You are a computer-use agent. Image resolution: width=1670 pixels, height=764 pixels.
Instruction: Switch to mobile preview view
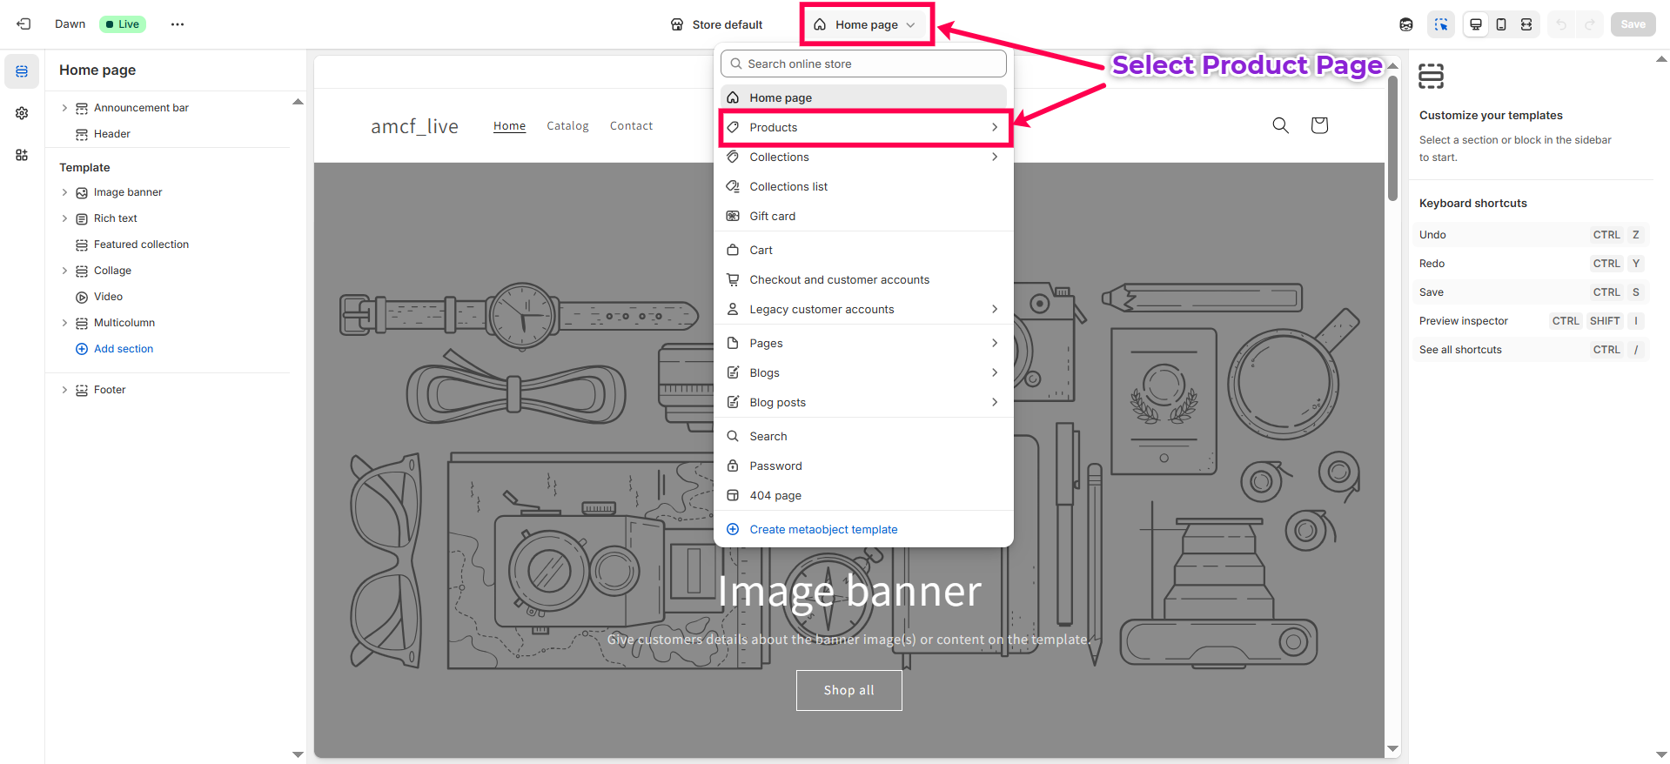(x=1501, y=24)
